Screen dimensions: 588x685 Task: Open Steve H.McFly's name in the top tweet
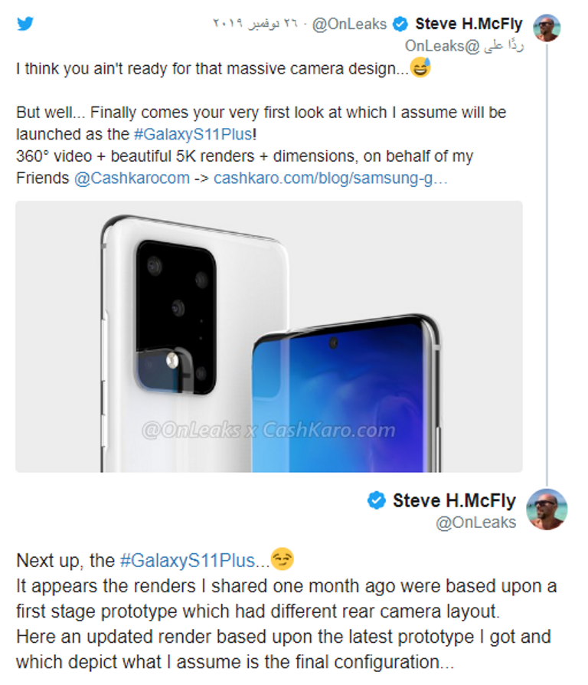click(x=469, y=25)
